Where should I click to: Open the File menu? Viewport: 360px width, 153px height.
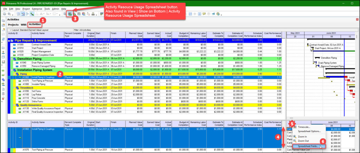click(5, 9)
